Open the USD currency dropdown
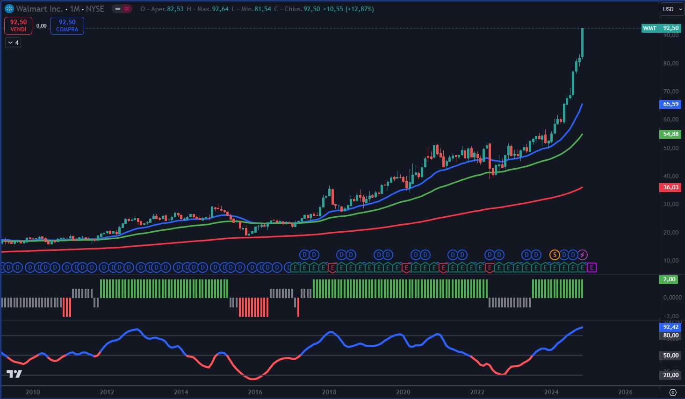Viewport: 685px width, 399px height. 671,9
